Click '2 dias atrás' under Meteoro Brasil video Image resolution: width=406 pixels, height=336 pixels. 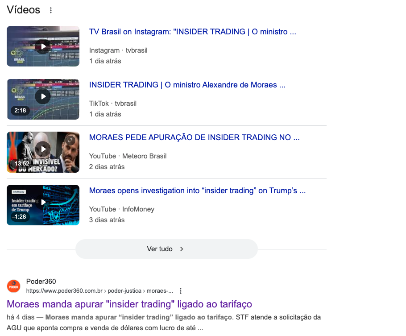tap(107, 167)
